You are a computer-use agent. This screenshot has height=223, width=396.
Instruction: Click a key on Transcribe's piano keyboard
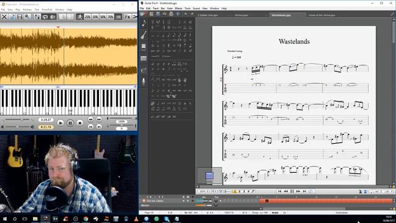69,102
